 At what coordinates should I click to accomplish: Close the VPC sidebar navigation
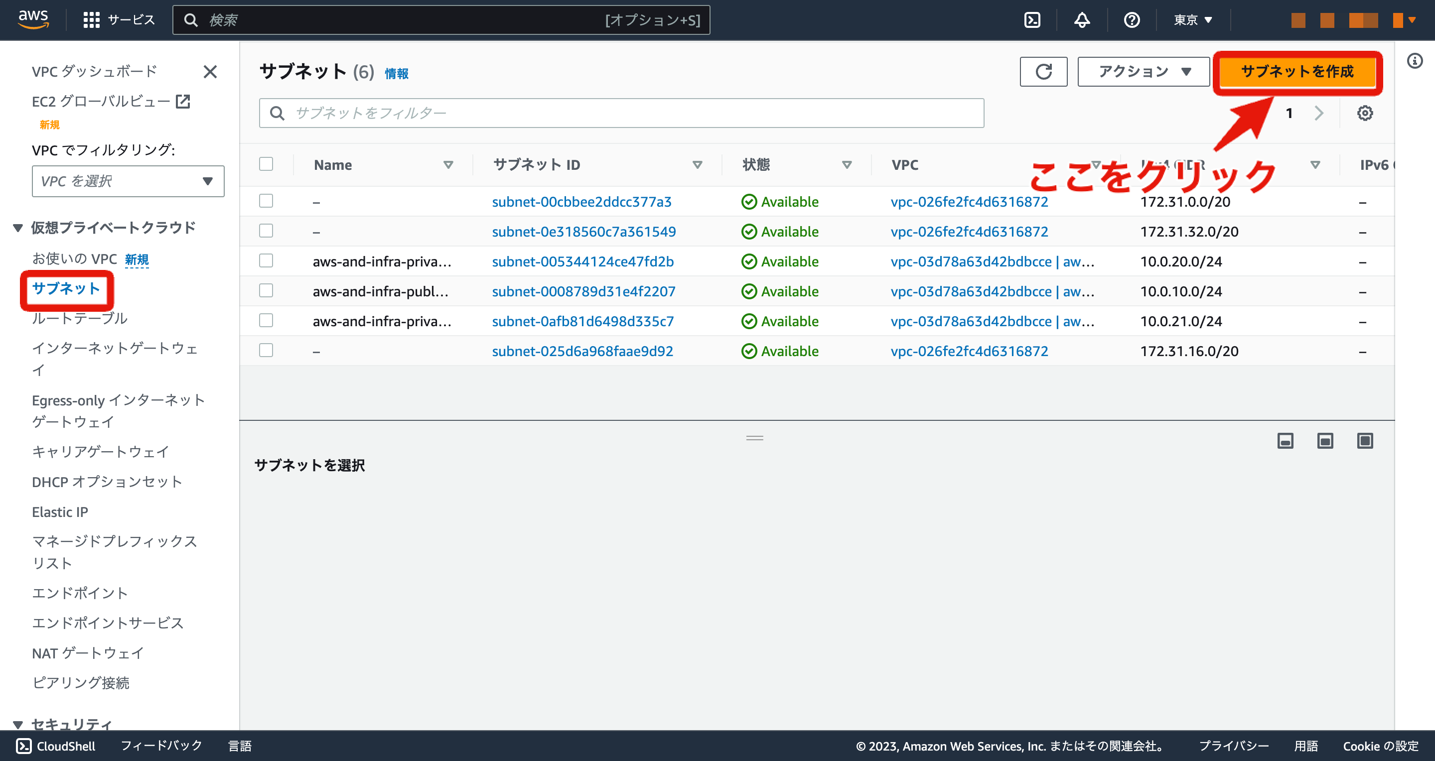210,72
